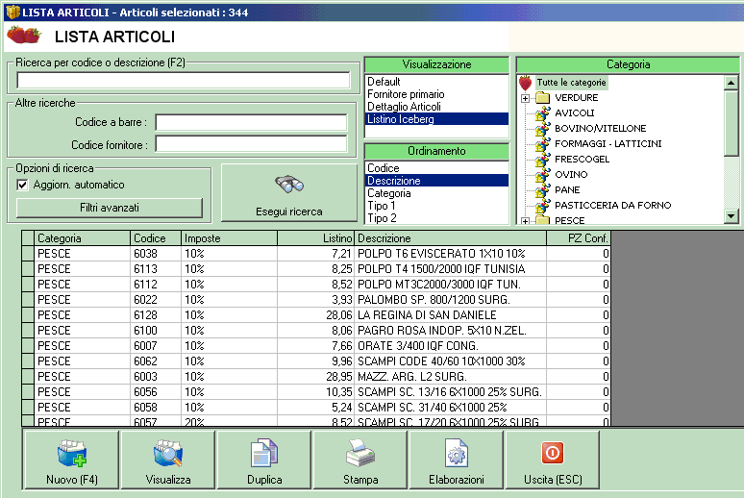Select the FORMAGGI - LATTICINI category
The width and height of the screenshot is (744, 498).
[608, 144]
